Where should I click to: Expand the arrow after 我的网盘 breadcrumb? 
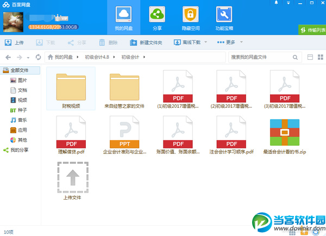click(x=78, y=57)
